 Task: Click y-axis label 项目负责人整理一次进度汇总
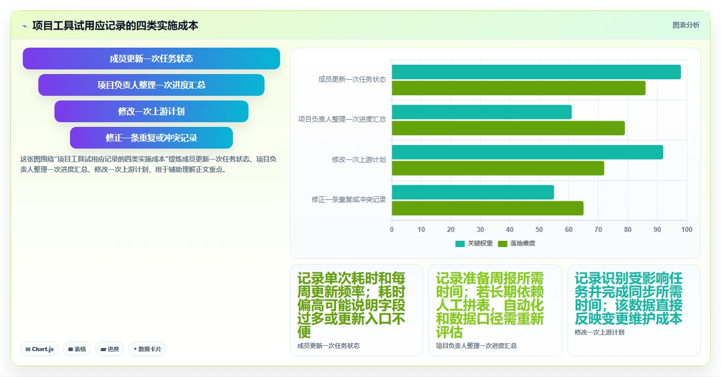click(x=342, y=120)
